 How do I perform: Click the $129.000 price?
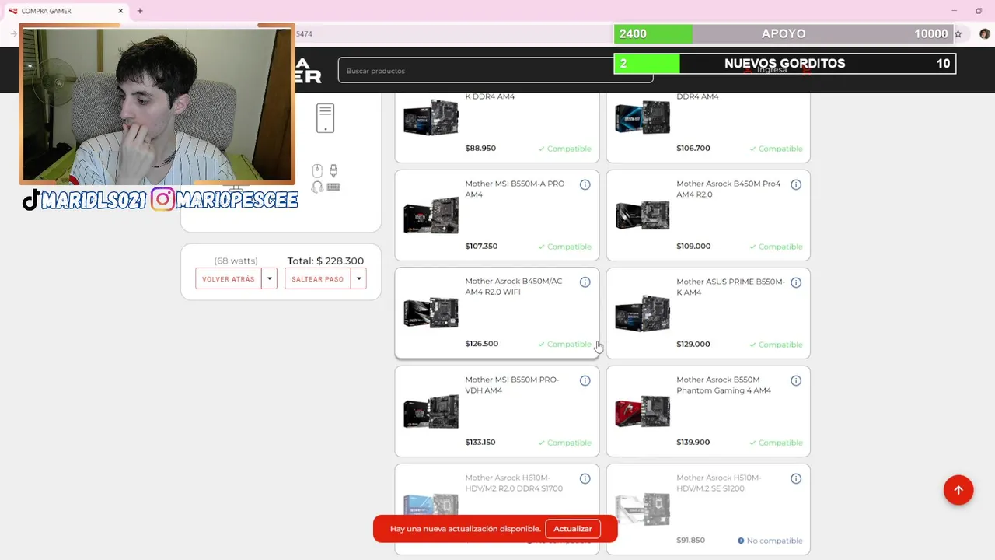pos(693,344)
